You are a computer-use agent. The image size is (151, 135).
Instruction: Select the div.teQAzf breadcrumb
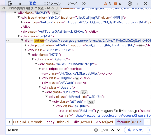tap(105, 122)
